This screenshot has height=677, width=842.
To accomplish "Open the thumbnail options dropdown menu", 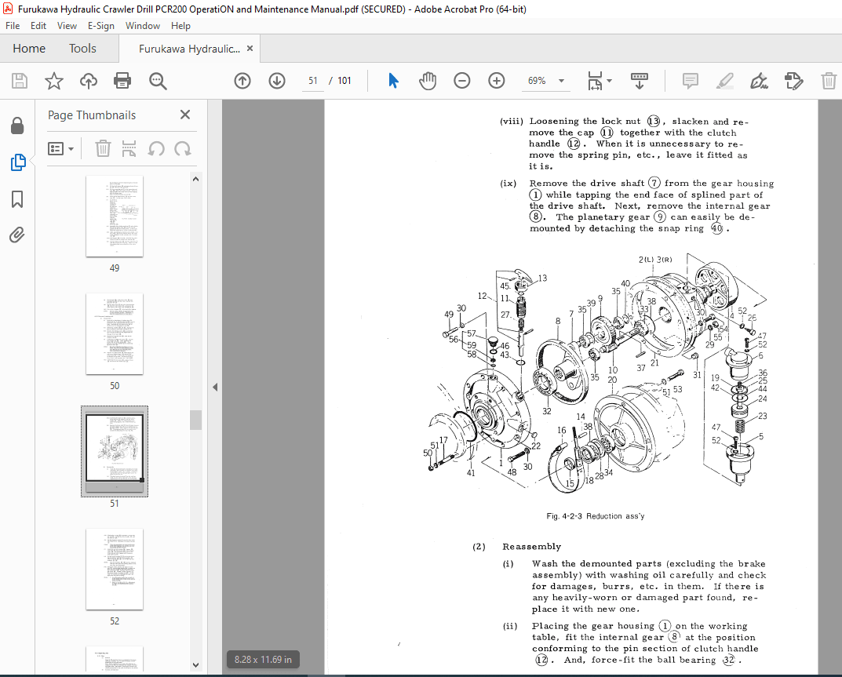I will coord(60,148).
